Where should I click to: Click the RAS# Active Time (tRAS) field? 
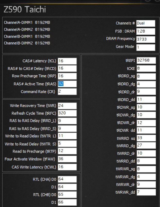pos(67,84)
